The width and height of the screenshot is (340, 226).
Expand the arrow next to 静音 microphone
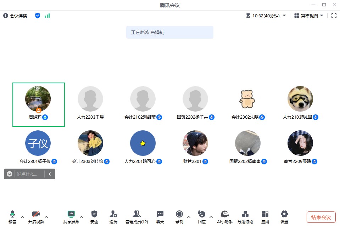23,217
